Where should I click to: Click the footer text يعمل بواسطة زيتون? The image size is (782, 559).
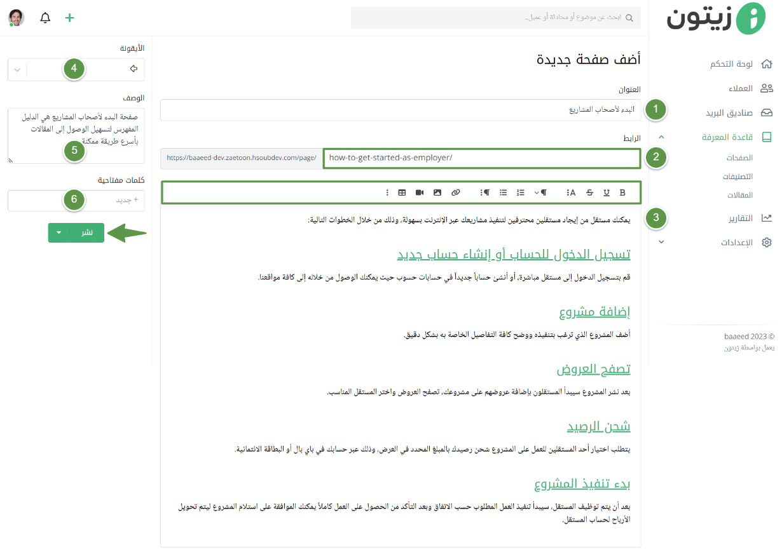(749, 348)
